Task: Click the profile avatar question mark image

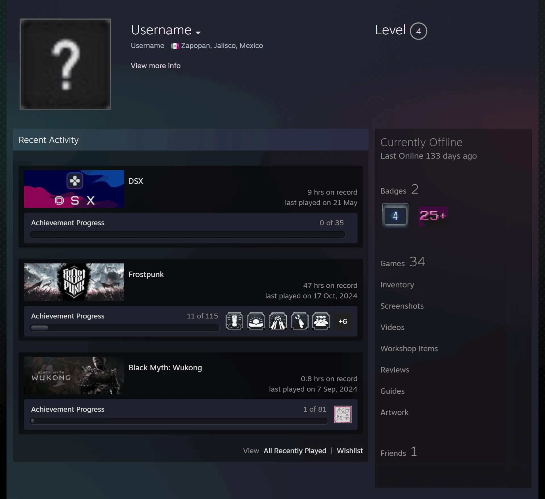Action: point(65,64)
